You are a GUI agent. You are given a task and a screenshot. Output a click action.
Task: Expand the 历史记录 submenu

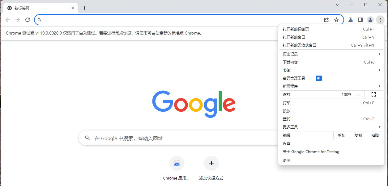pos(331,54)
